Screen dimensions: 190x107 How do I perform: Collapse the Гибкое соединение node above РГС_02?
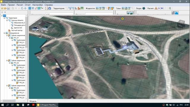coord(7,60)
